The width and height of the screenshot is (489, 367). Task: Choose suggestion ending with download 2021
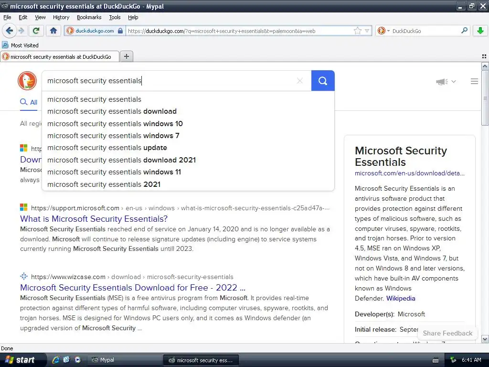pyautogui.click(x=188, y=160)
